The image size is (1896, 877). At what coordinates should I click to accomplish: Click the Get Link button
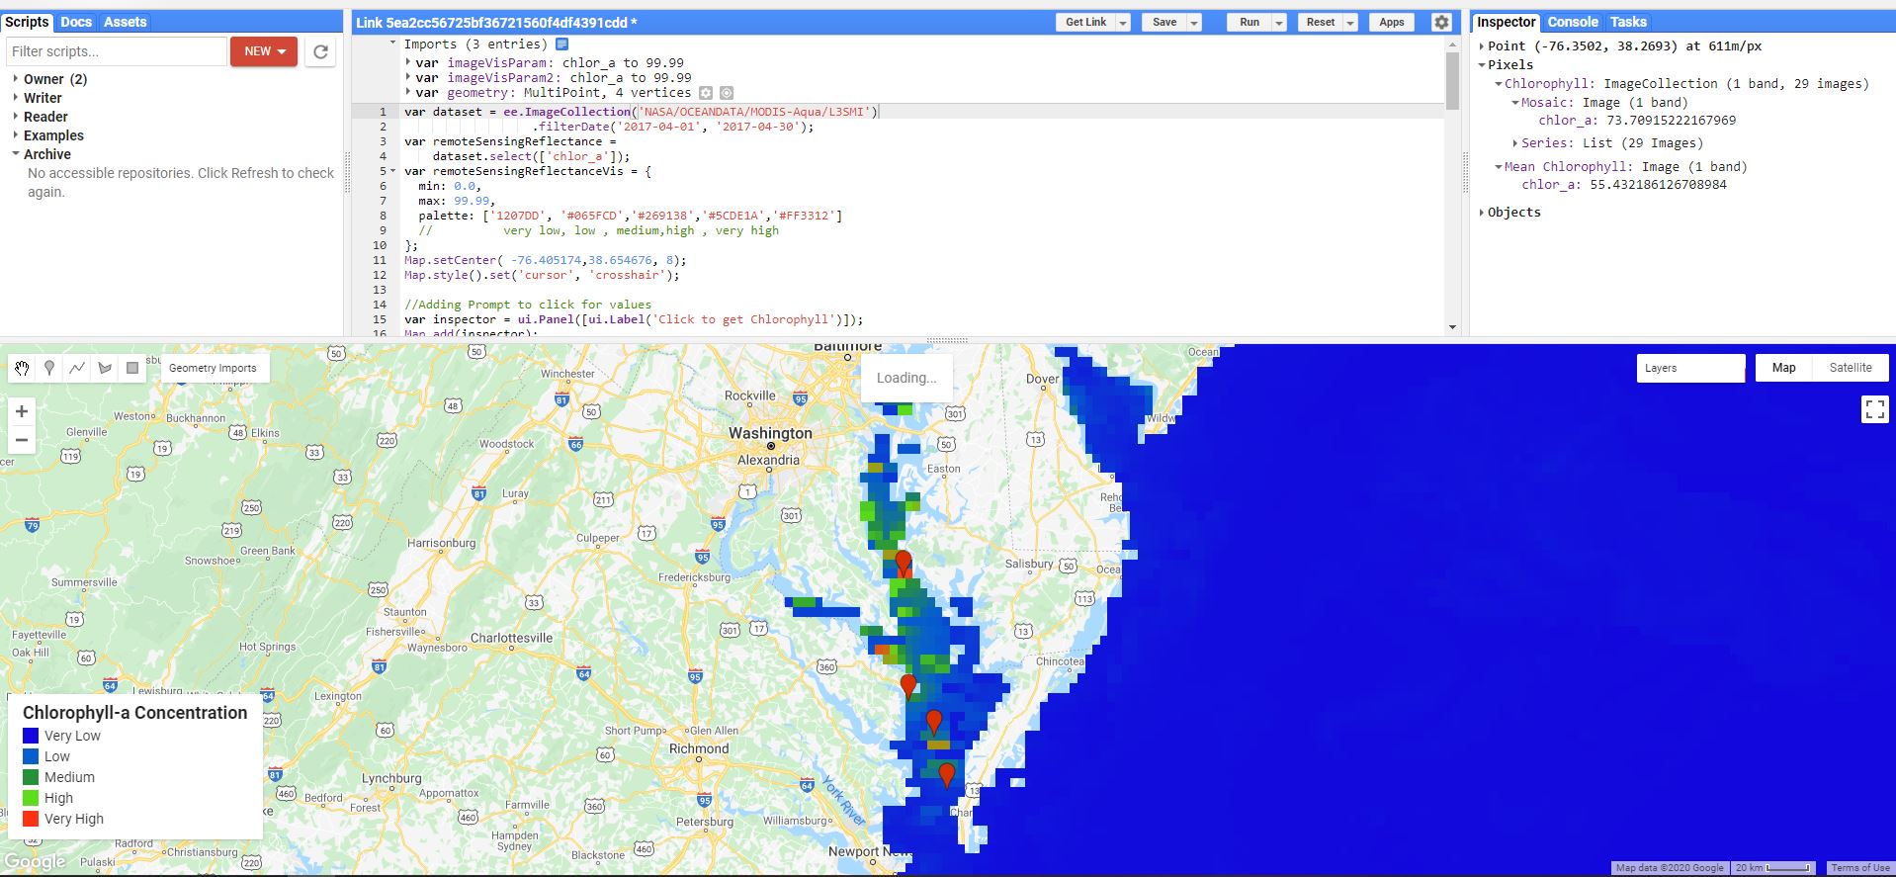click(x=1085, y=22)
